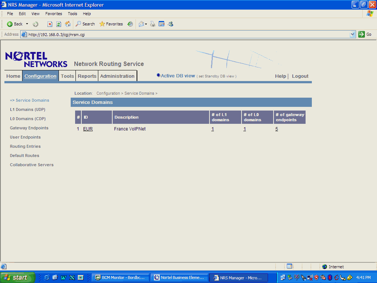377x283 pixels.
Task: Open the Favorites menu
Action: click(54, 14)
